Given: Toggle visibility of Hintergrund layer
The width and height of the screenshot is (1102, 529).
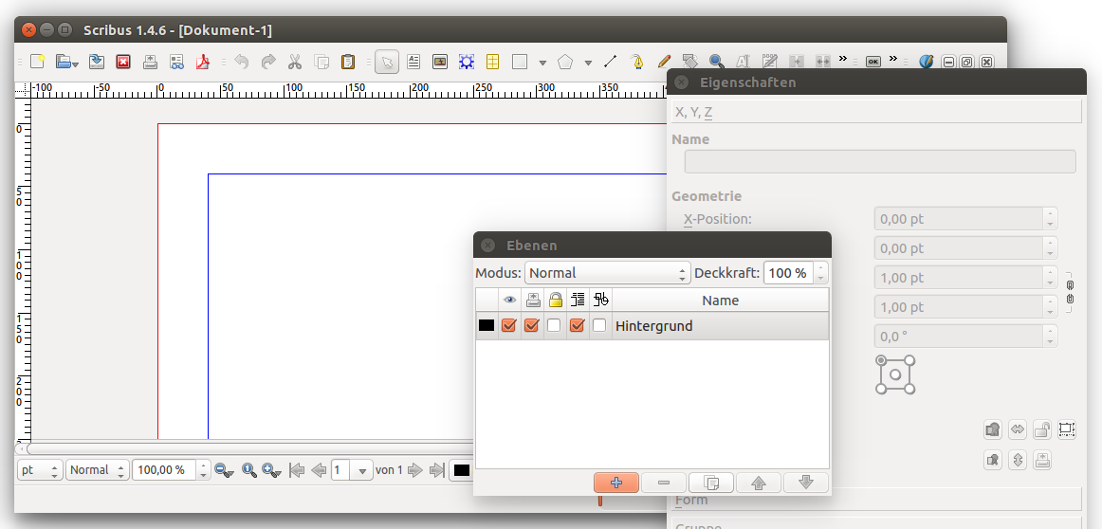Looking at the screenshot, I should [x=509, y=326].
